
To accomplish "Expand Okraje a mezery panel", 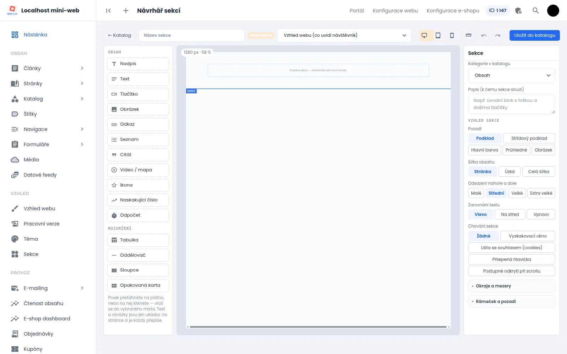I will pyautogui.click(x=511, y=286).
